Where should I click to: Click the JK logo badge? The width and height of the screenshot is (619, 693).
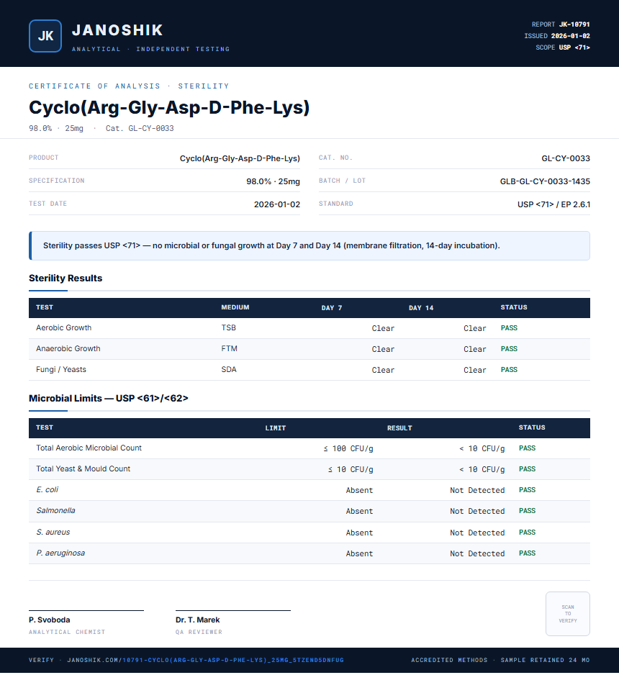click(x=45, y=36)
